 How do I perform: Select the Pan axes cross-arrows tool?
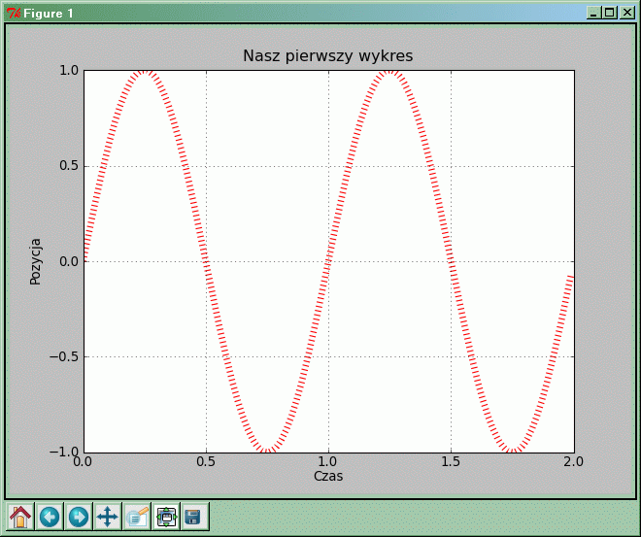point(108,517)
